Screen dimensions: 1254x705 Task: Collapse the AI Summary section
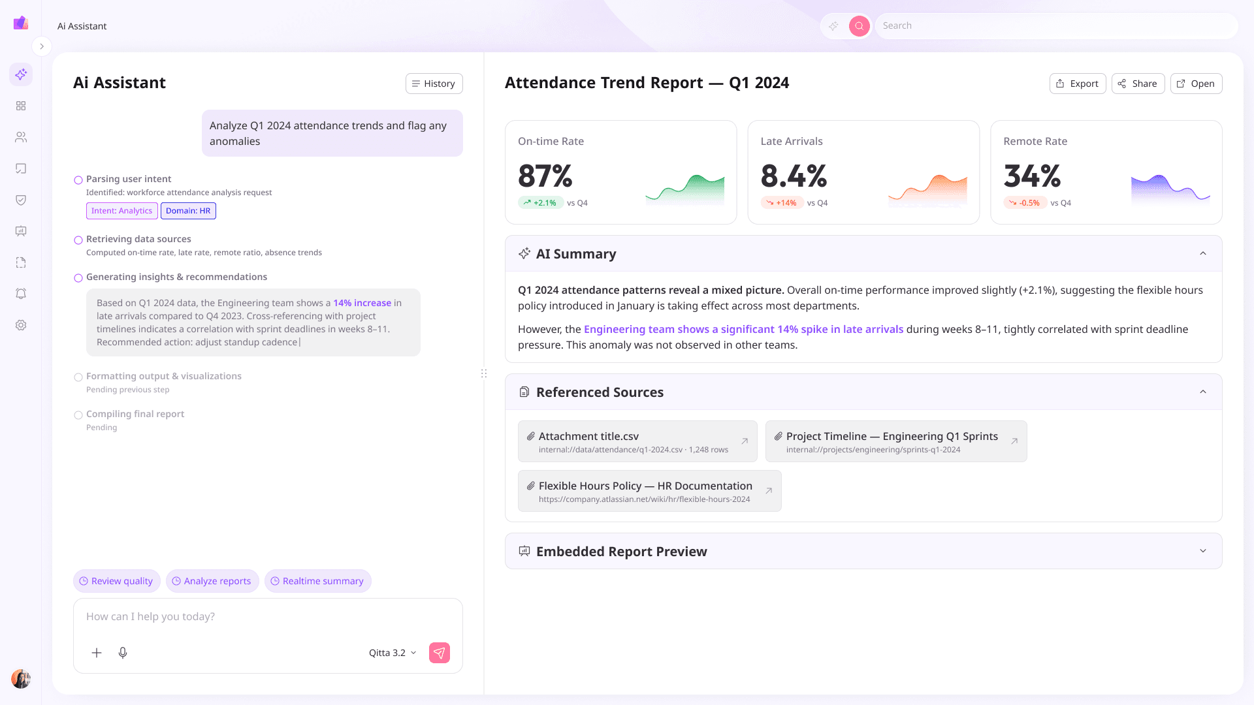click(1203, 253)
